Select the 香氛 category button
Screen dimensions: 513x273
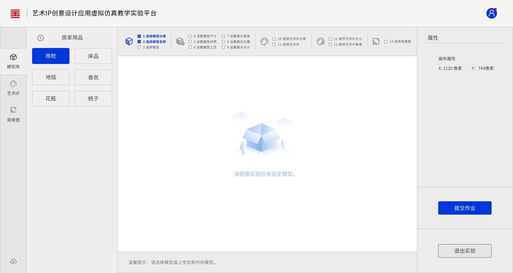pos(94,77)
